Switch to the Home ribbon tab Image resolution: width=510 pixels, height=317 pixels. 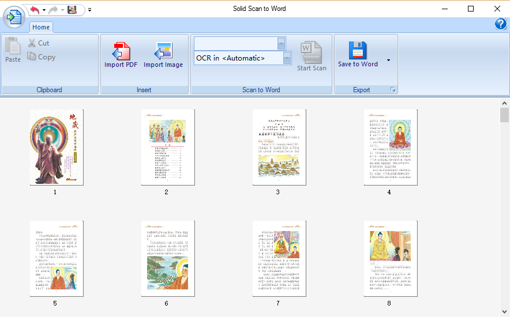pos(41,27)
